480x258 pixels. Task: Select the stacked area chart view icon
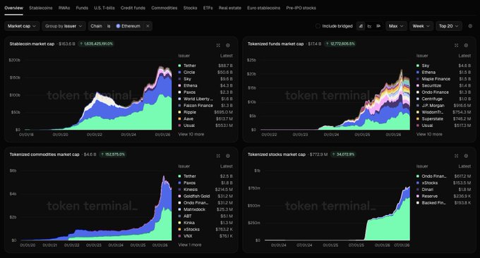[x=361, y=26]
